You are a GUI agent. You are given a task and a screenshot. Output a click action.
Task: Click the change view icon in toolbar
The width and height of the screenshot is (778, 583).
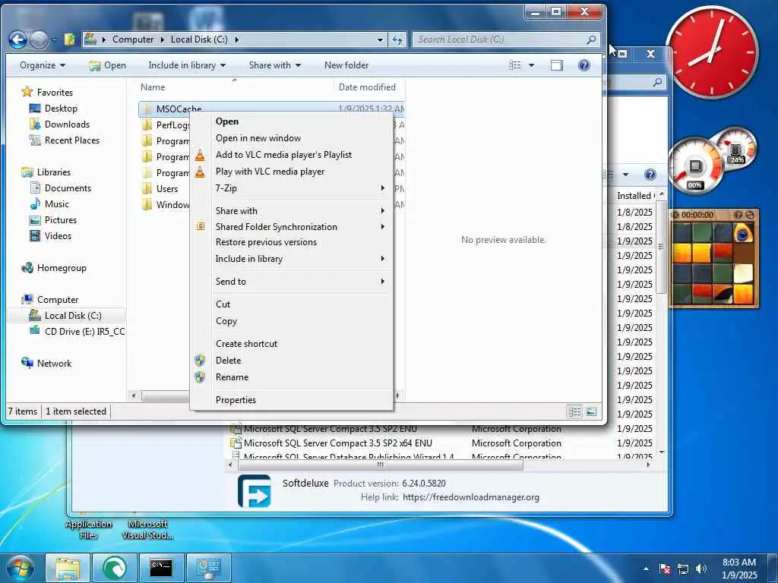click(x=516, y=65)
